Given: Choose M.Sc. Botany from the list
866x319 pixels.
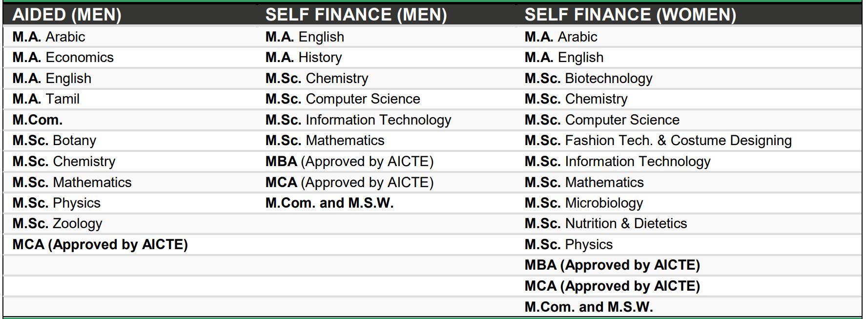Looking at the screenshot, I should pyautogui.click(x=54, y=140).
